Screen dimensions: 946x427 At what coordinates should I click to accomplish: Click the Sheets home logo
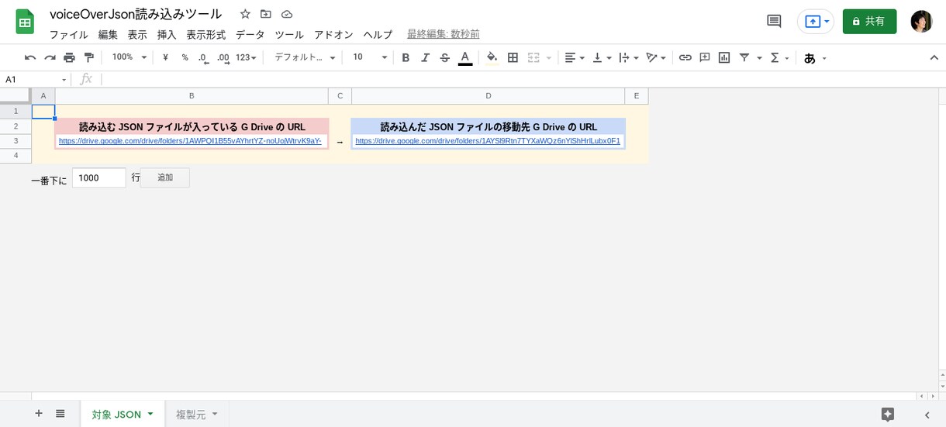pyautogui.click(x=25, y=22)
